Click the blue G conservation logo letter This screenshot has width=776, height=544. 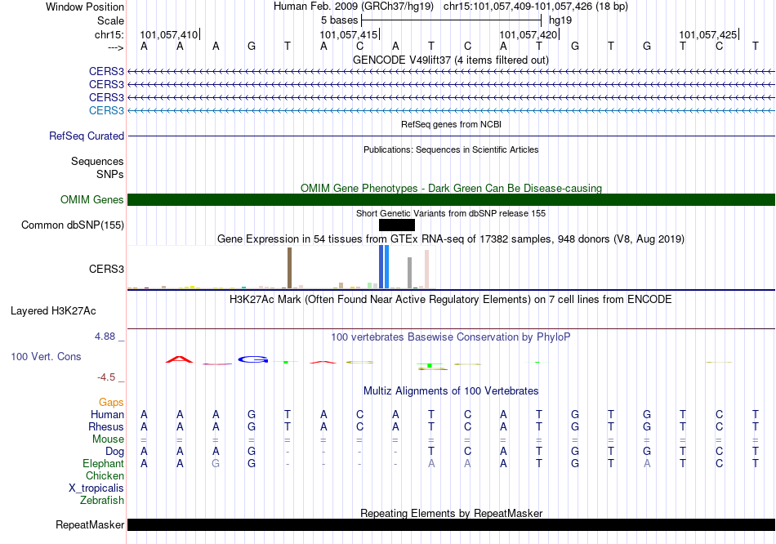click(253, 359)
